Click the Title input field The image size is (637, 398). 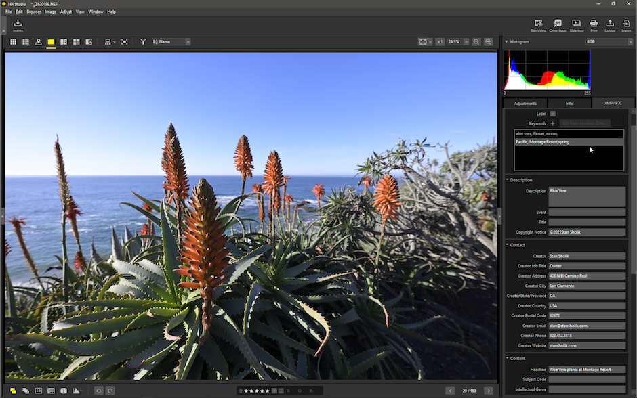coord(587,222)
